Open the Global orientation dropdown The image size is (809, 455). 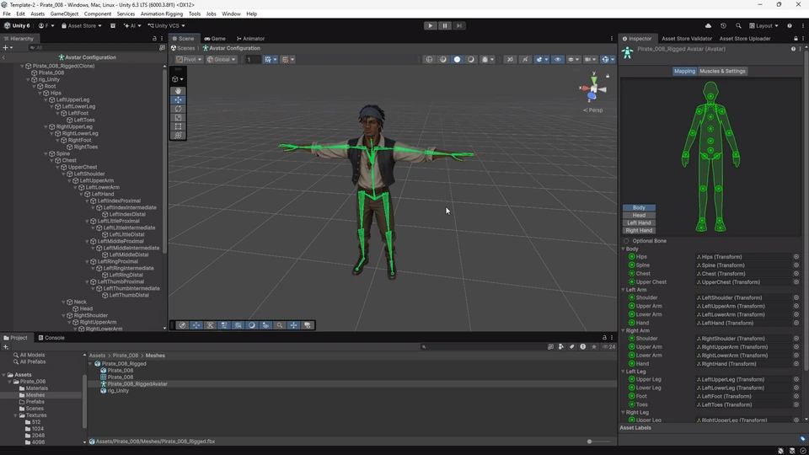tap(221, 59)
